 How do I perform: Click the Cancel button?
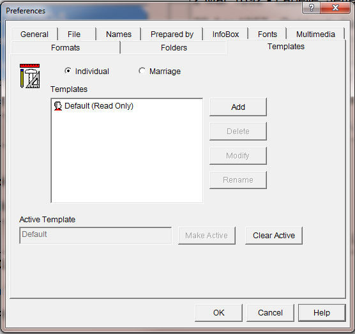point(270,313)
